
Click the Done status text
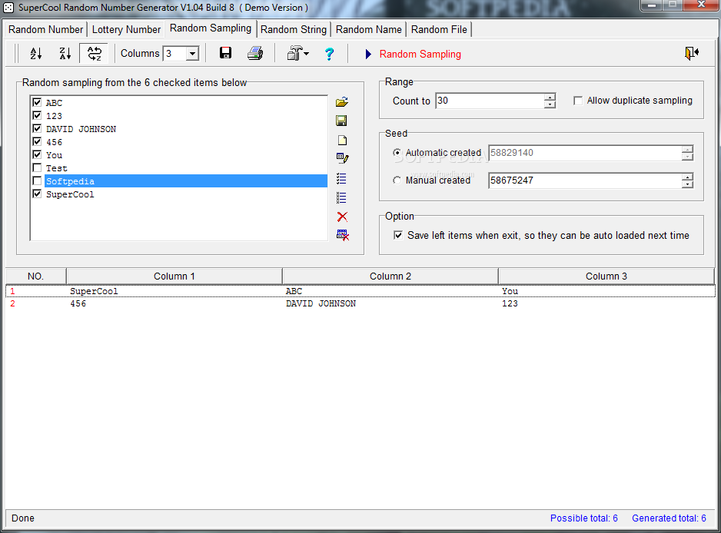pos(23,518)
